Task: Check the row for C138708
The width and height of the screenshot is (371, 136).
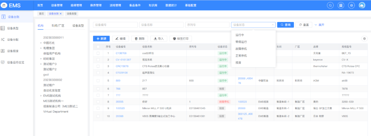Action: tap(98, 53)
